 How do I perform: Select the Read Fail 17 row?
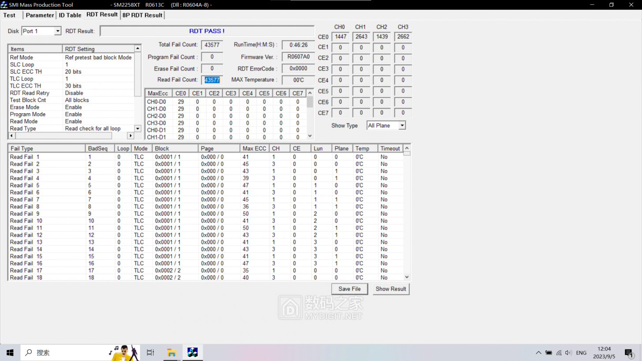(205, 271)
